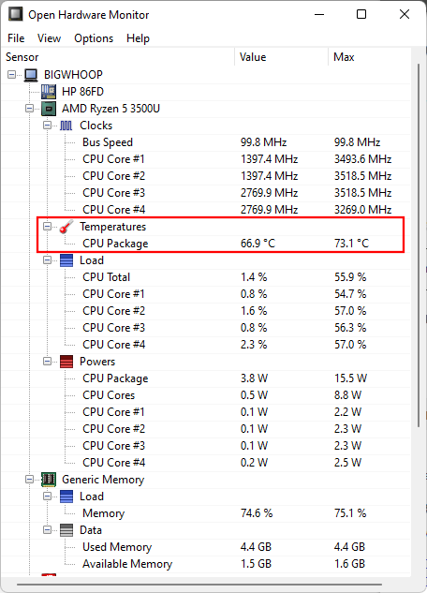The height and width of the screenshot is (593, 427).
Task: Click the Temperatures thermometer icon
Action: click(x=66, y=227)
